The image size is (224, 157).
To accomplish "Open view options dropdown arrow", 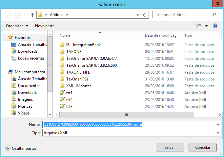I will (x=206, y=26).
